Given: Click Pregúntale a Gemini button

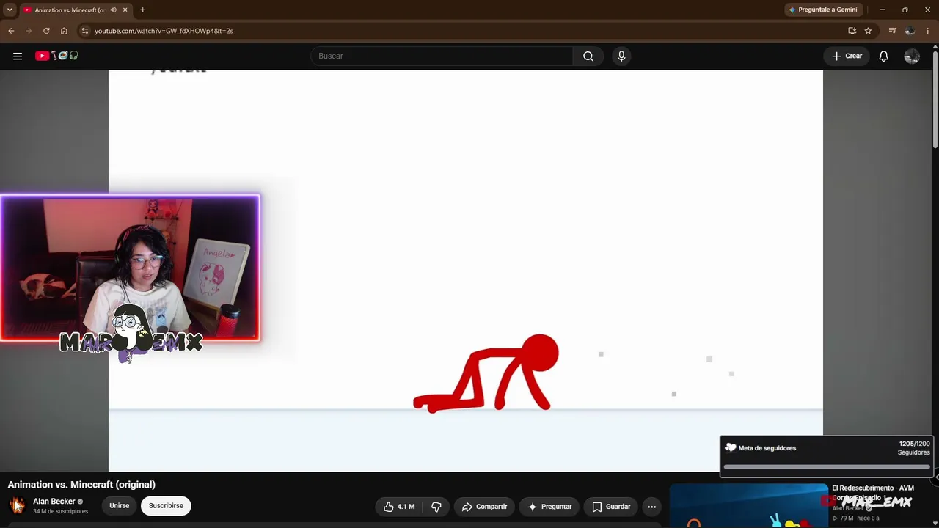Looking at the screenshot, I should (822, 10).
